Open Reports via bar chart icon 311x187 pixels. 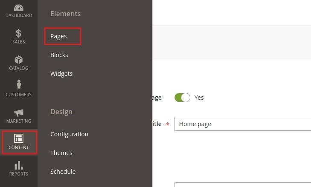18,165
